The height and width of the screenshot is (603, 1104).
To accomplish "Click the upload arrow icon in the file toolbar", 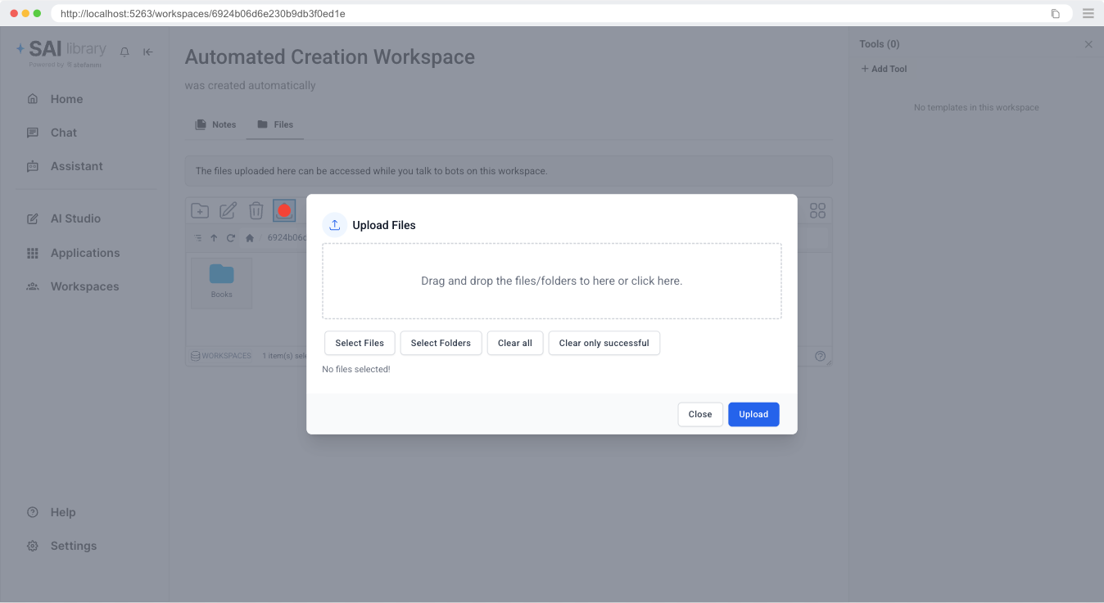I will tap(214, 237).
